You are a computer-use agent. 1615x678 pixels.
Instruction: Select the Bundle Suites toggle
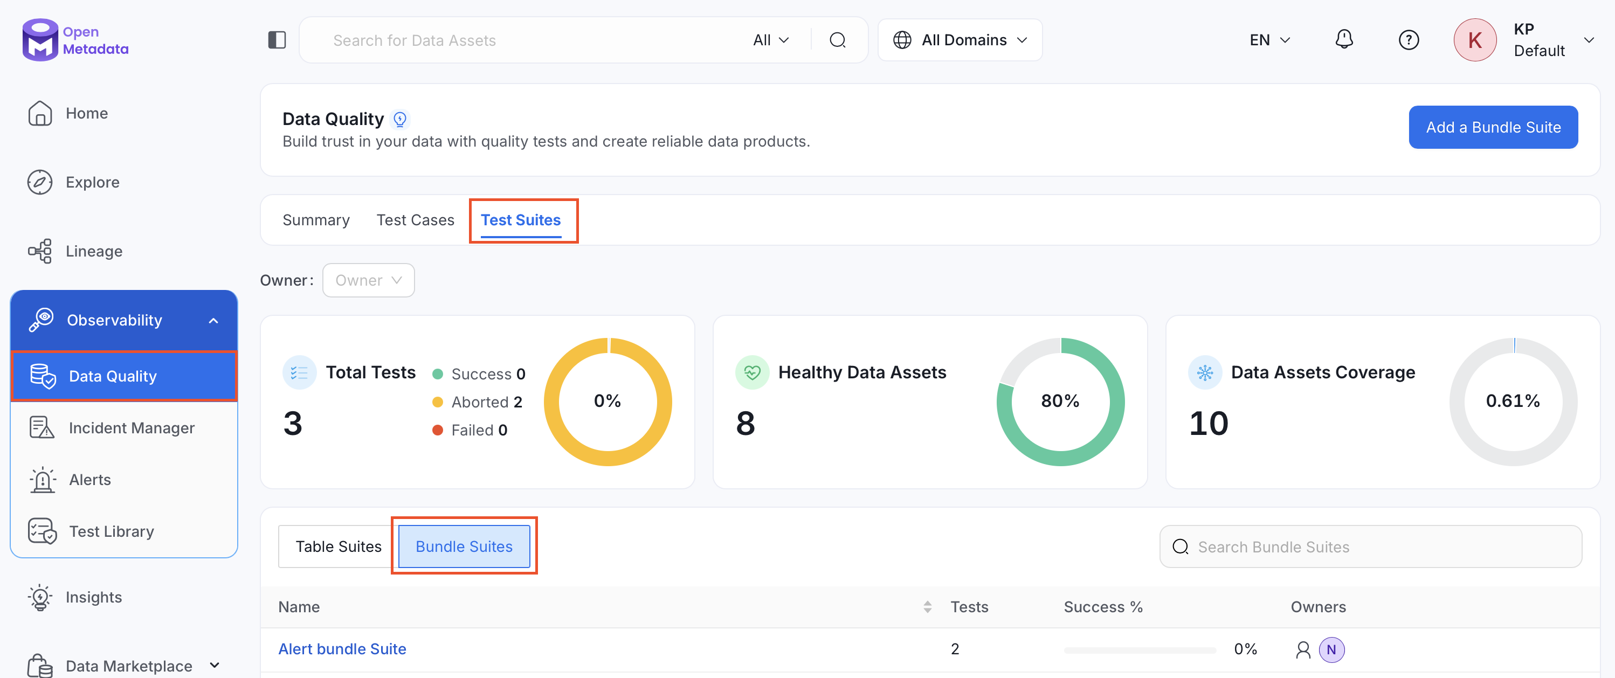(x=464, y=546)
